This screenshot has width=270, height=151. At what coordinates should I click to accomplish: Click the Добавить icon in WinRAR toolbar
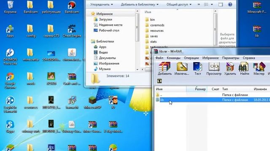[x=165, y=69]
